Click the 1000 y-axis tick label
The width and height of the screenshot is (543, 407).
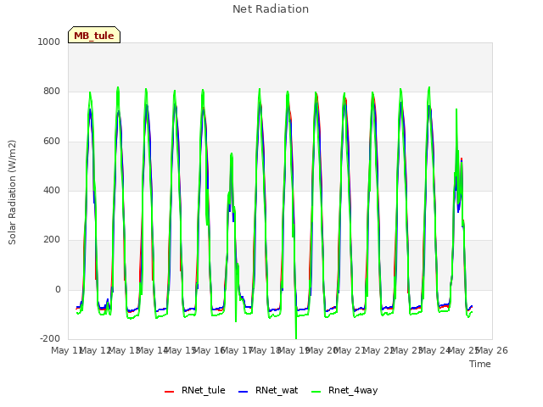pos(49,42)
